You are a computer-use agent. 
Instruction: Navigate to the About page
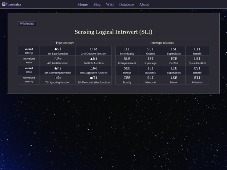tap(144, 5)
